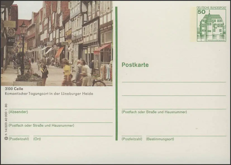
Task: Click the "(Absender)" sender line
Action: pos(18,112)
